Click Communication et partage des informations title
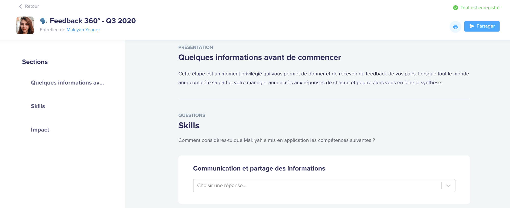510x208 pixels. pos(259,168)
